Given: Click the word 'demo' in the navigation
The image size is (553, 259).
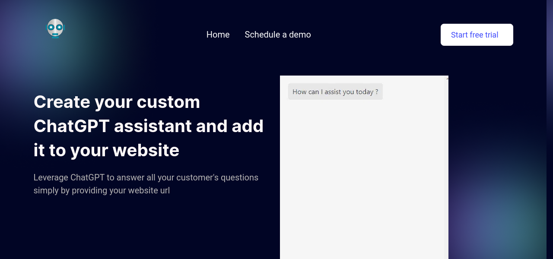Looking at the screenshot, I should click(x=300, y=35).
